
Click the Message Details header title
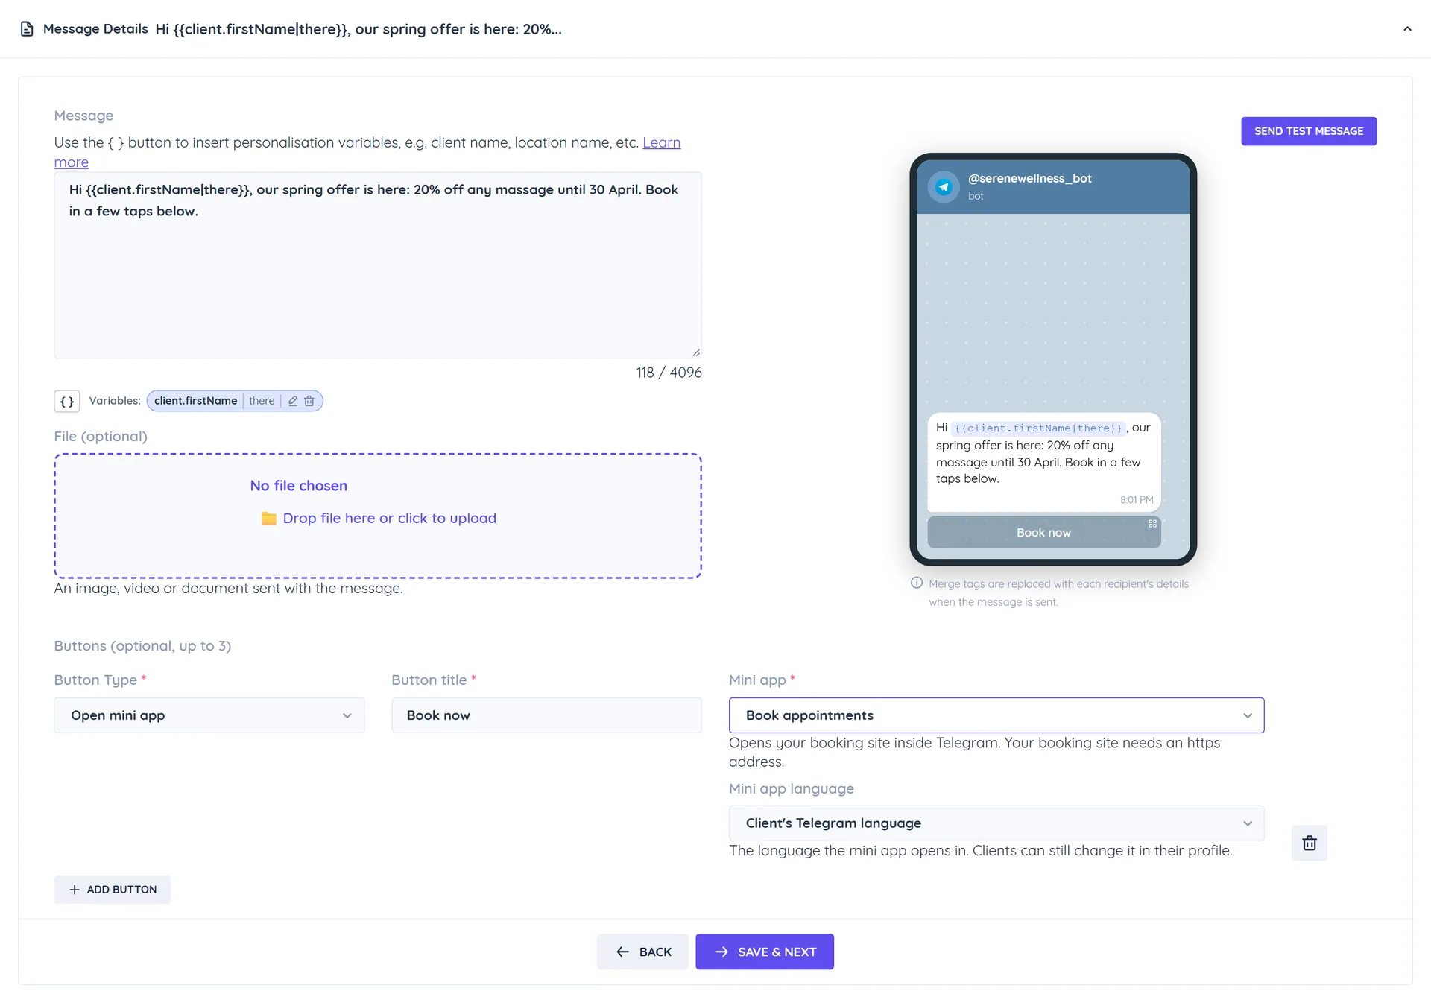click(95, 29)
